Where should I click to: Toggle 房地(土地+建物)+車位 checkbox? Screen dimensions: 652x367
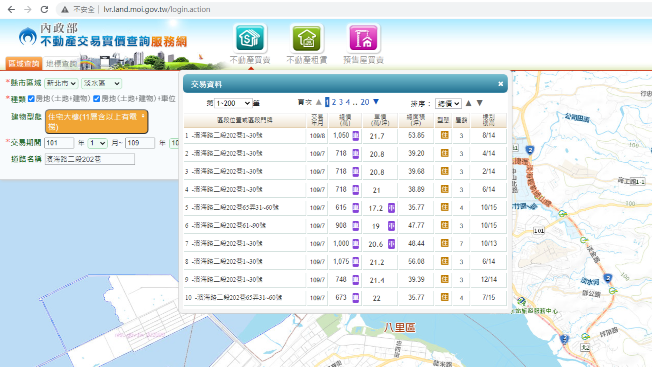97,99
